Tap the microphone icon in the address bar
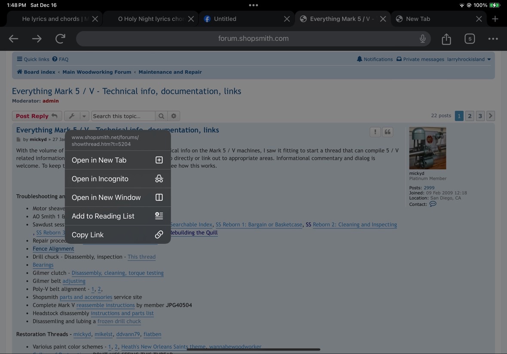Image resolution: width=507 pixels, height=354 pixels. (x=422, y=39)
